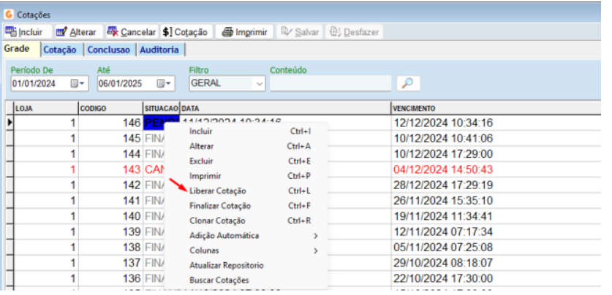Select the code 139 cell
Viewport: 612px width, 295px height.
tap(110, 232)
